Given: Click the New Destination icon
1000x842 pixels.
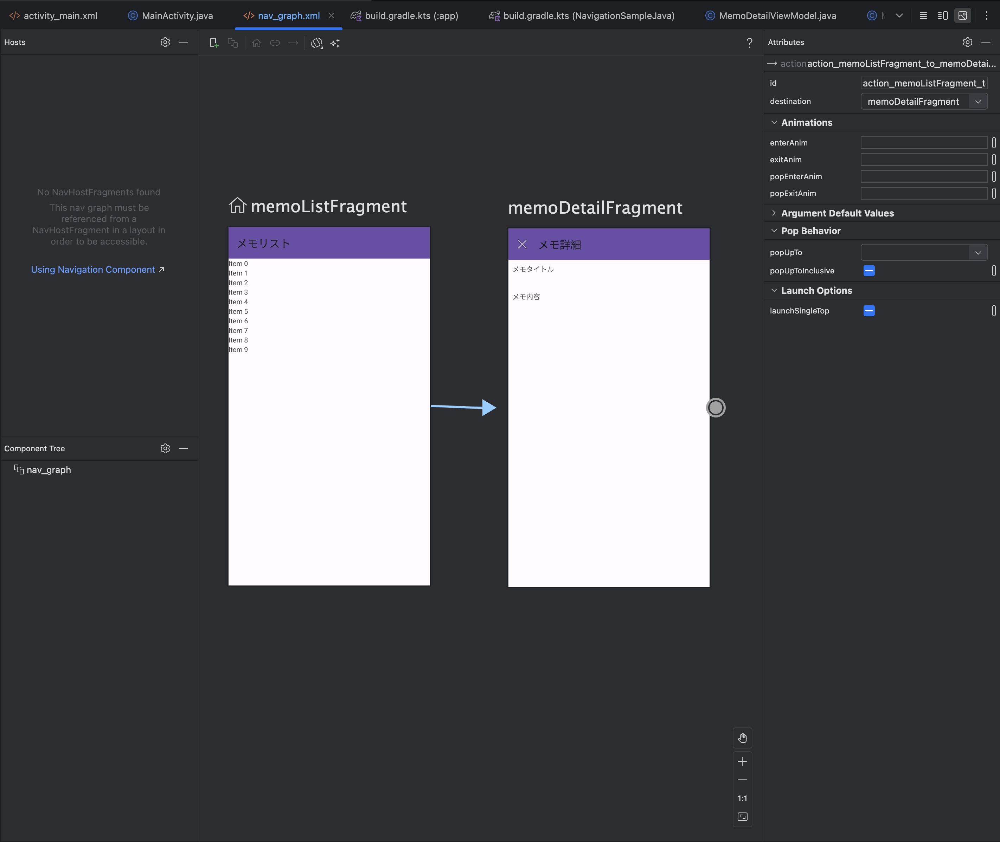Looking at the screenshot, I should (x=214, y=43).
